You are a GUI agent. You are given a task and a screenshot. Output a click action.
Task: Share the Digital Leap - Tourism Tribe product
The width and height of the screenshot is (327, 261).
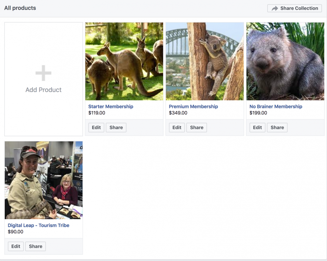pos(35,246)
